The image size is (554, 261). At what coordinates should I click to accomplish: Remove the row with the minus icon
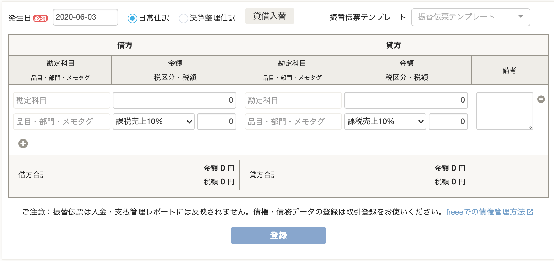tap(541, 99)
